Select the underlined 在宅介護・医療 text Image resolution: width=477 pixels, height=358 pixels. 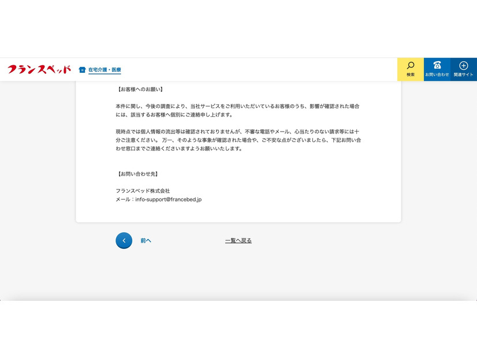[104, 70]
